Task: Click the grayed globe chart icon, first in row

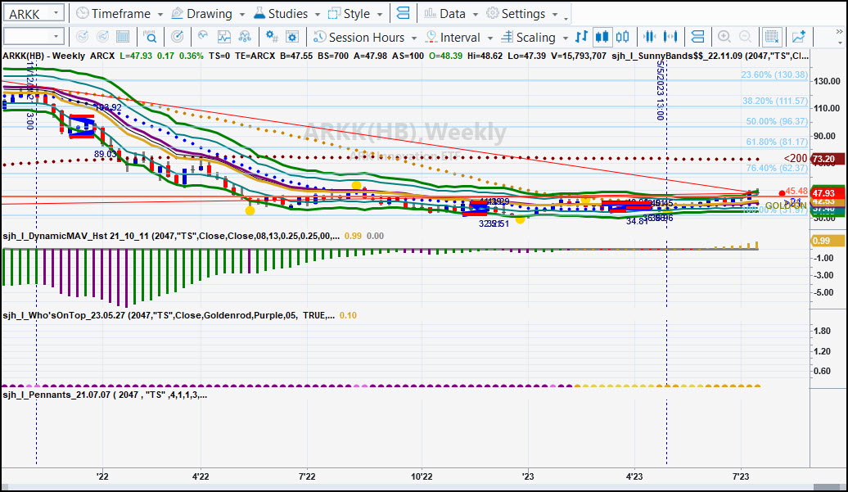Action: 82,37
